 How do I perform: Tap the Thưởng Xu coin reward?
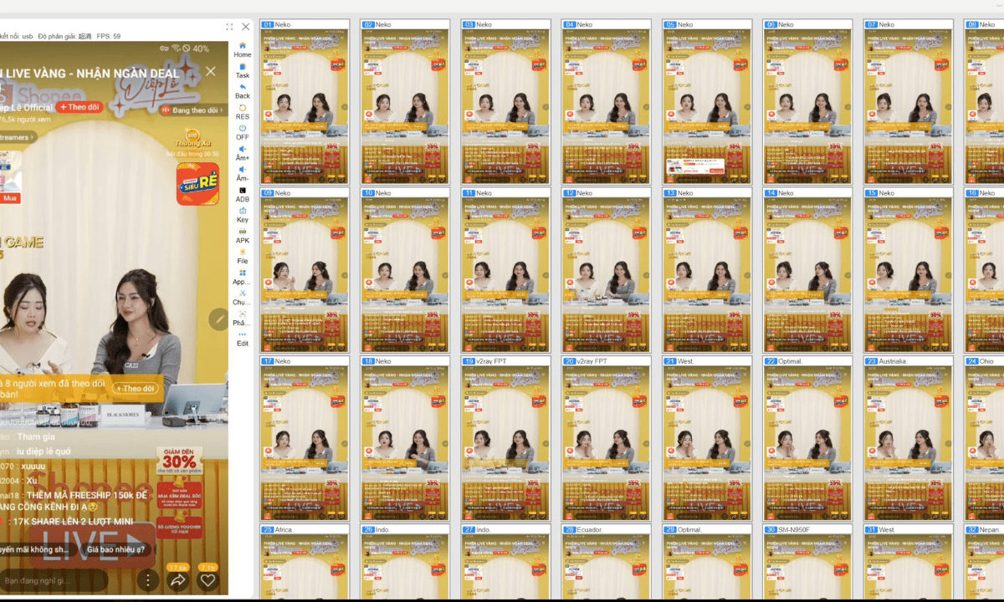[193, 137]
